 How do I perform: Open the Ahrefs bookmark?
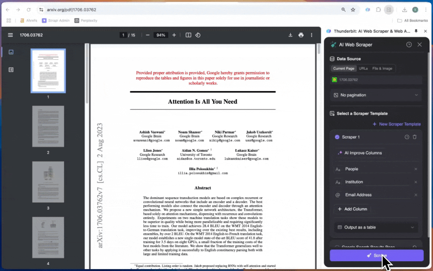coord(29,20)
